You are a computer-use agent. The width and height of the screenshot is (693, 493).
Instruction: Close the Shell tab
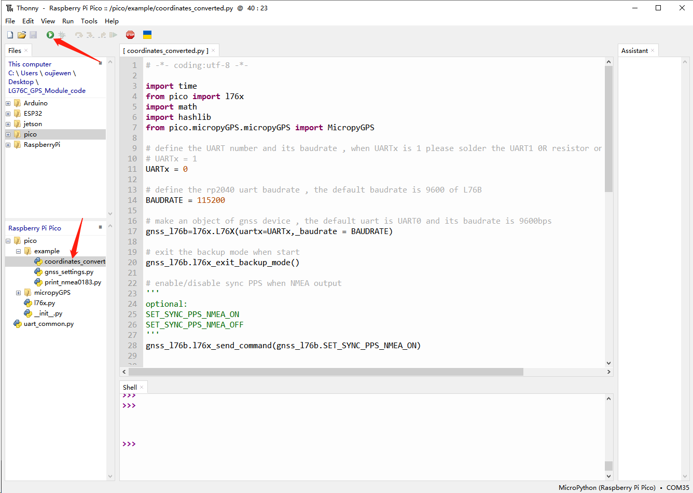(142, 387)
